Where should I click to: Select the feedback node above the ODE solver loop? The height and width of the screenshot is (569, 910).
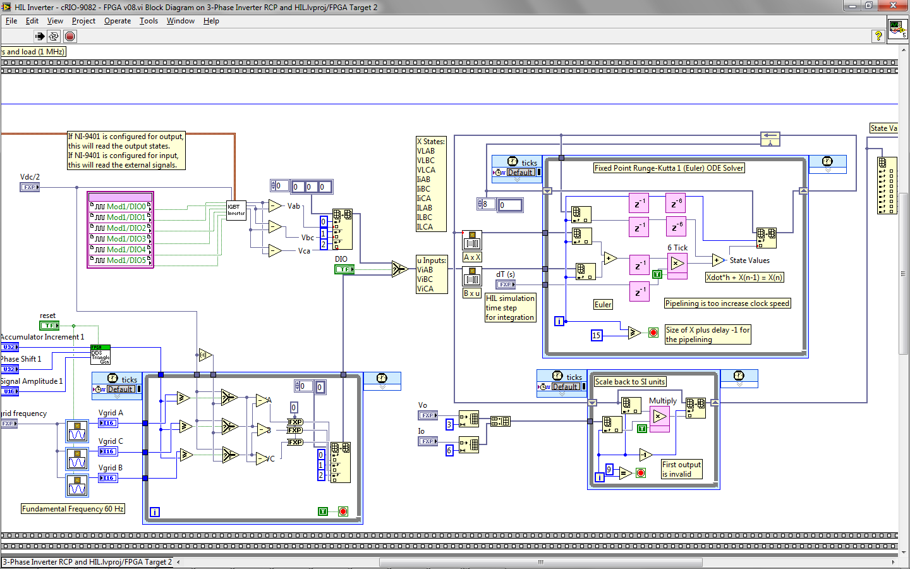[770, 139]
